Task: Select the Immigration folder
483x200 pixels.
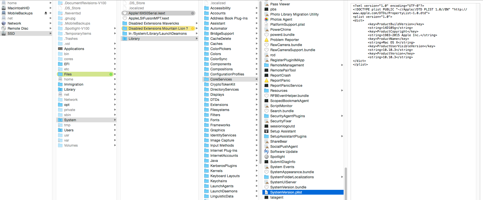Action: point(87,84)
